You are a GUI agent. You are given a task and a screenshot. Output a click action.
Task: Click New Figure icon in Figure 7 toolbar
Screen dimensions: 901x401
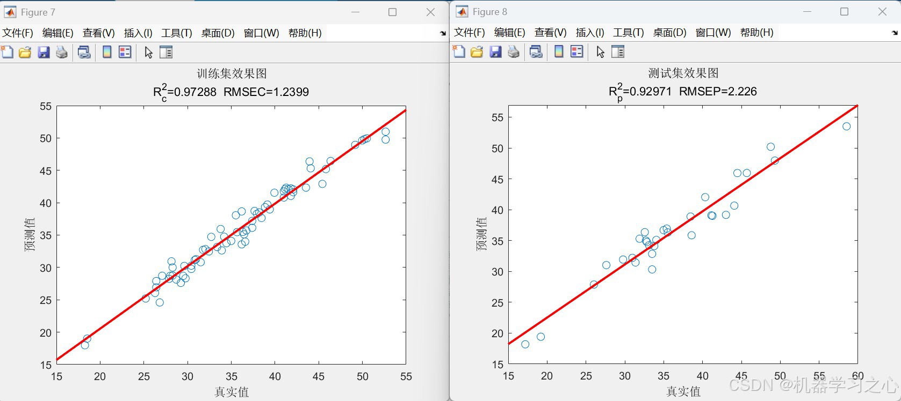[7, 52]
